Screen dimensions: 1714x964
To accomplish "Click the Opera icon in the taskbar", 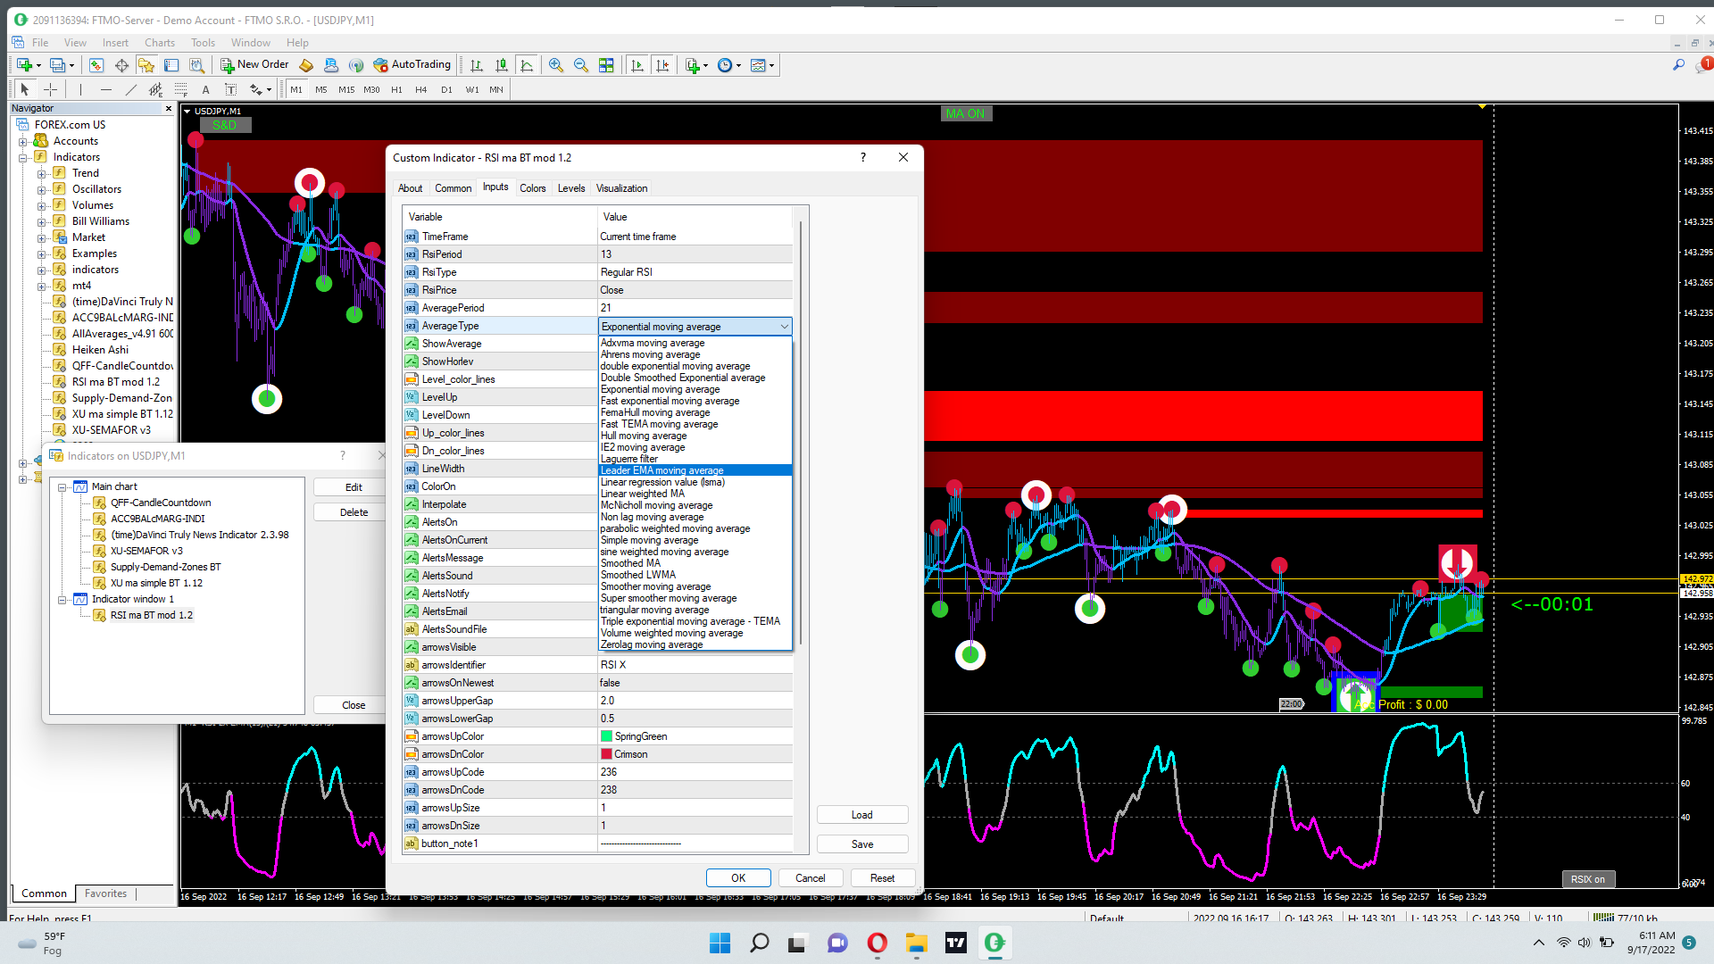I will 877,943.
